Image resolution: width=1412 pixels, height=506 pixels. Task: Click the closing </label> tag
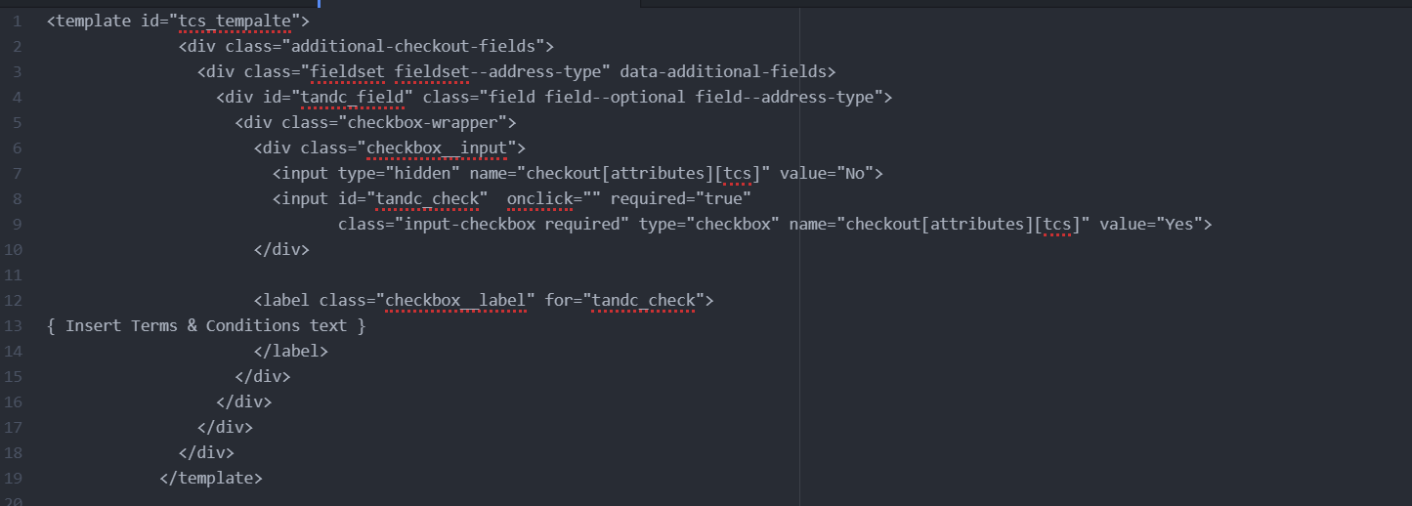click(291, 351)
